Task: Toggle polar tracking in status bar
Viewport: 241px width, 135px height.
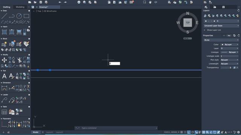Action: 192,132
